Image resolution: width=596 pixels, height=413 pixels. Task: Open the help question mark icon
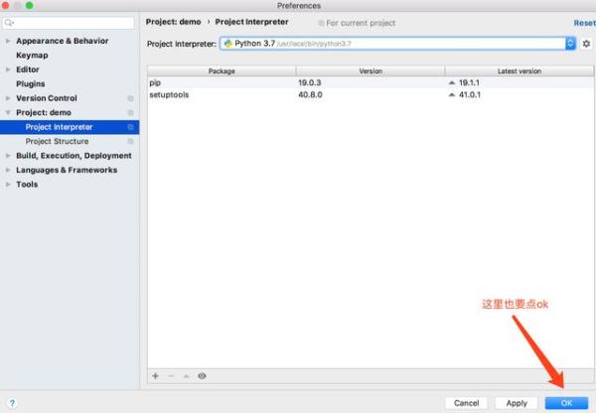(x=12, y=403)
